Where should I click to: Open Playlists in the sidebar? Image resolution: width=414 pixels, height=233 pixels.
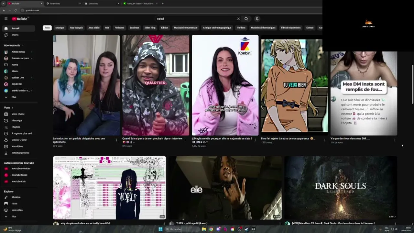[19, 127]
